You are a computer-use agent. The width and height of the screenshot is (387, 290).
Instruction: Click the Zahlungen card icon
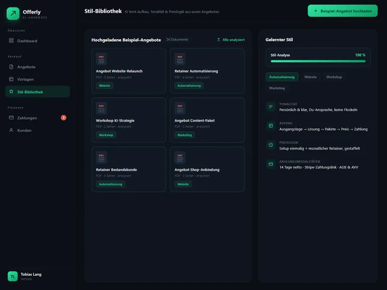click(x=11, y=118)
